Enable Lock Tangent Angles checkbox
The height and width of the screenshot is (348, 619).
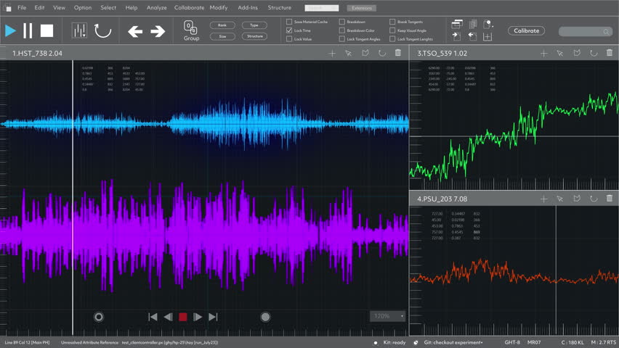coord(342,39)
